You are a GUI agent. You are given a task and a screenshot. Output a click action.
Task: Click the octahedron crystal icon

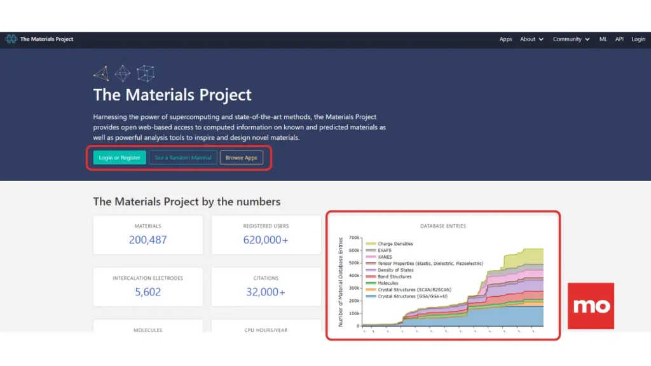point(122,73)
